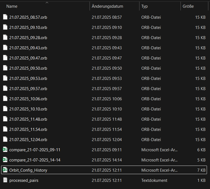Select file name 21.07.2025_11.48.orb
Screen dimensions: 210x189
(x=28, y=119)
